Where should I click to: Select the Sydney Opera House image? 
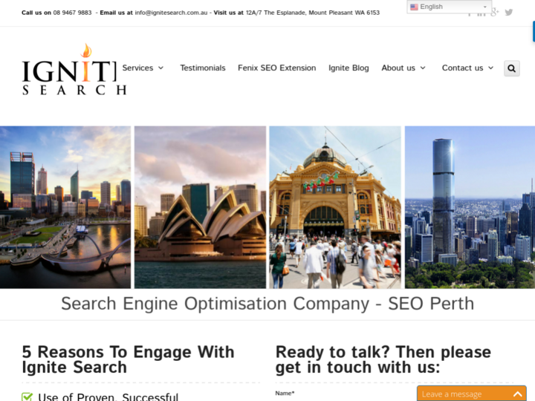coord(200,207)
